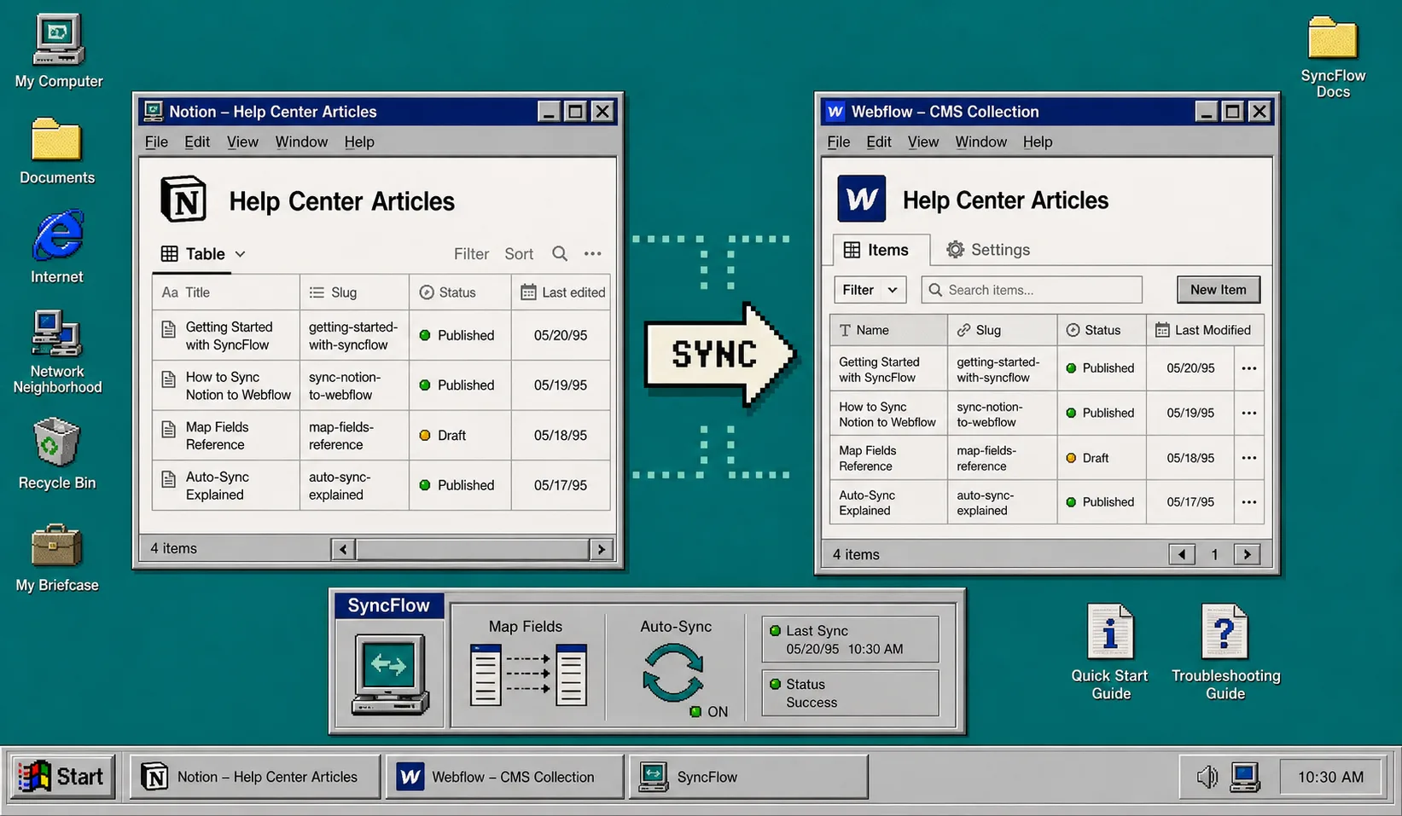Click the search magnifier in Notion toolbar
Image resolution: width=1402 pixels, height=816 pixels.
[560, 253]
